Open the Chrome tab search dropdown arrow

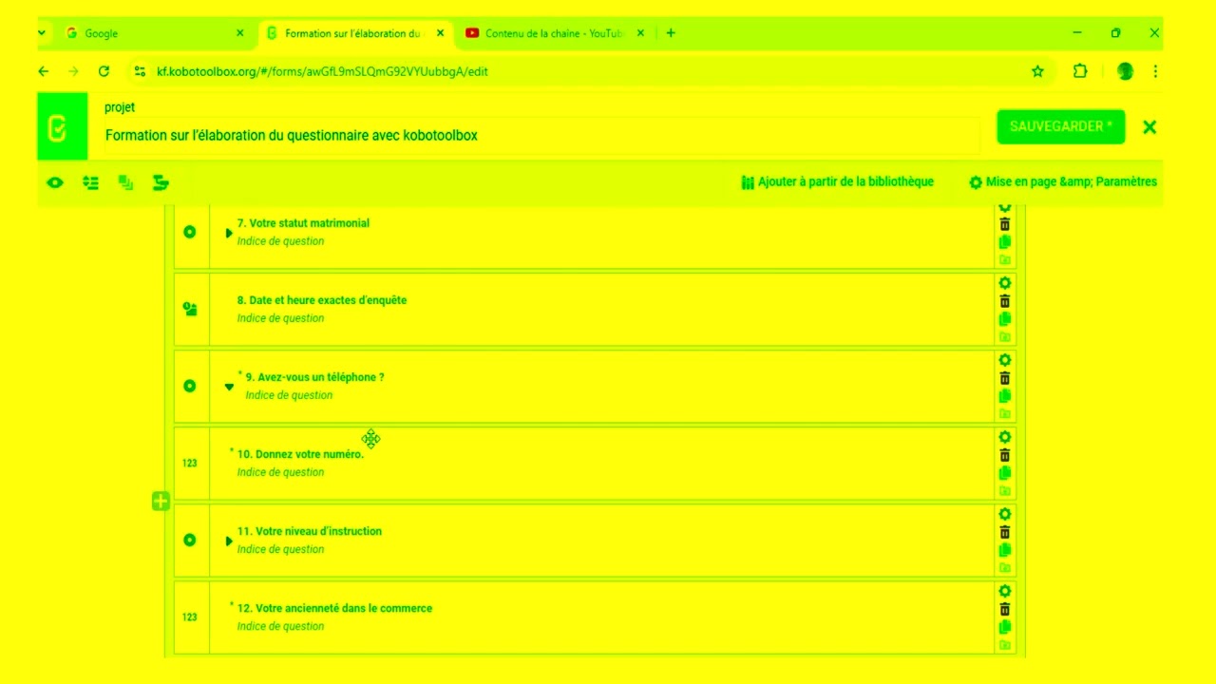(42, 33)
